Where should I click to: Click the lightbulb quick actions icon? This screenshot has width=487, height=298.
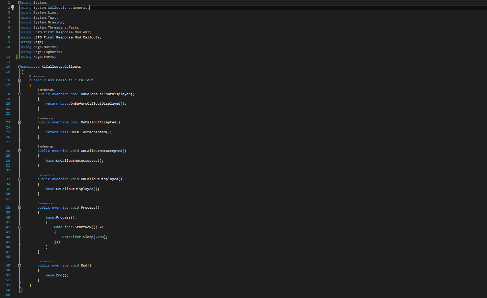tap(12, 7)
